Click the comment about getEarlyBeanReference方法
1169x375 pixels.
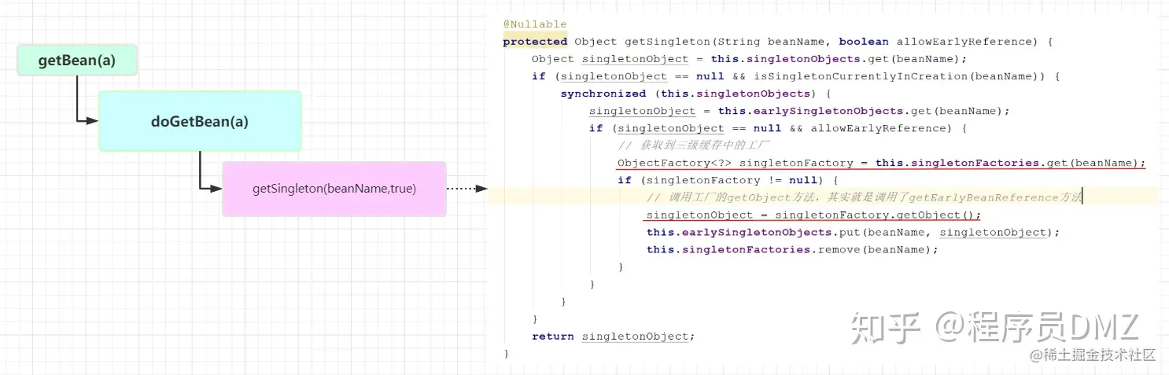[864, 197]
